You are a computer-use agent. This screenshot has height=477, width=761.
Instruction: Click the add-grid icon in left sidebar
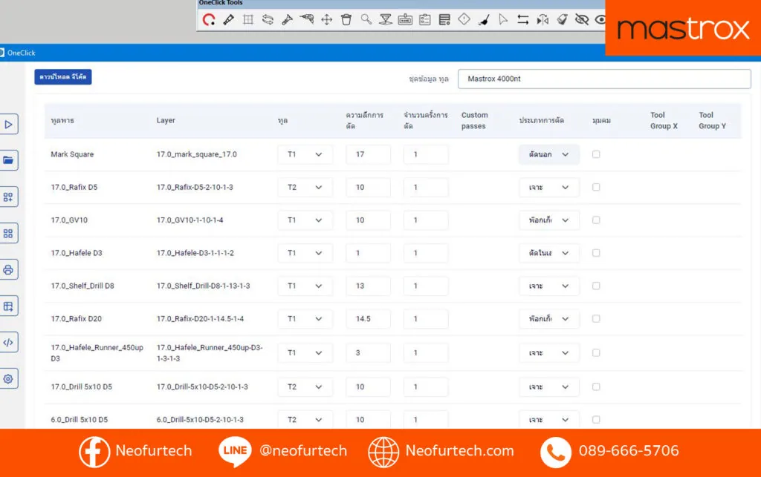(8, 197)
